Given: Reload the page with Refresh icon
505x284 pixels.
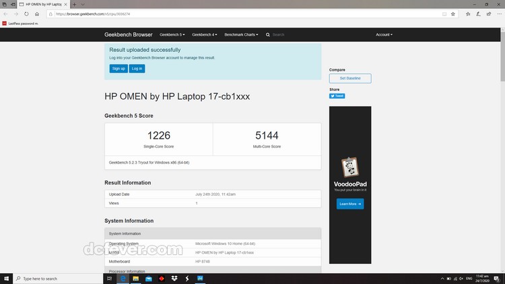Looking at the screenshot, I should (26, 14).
